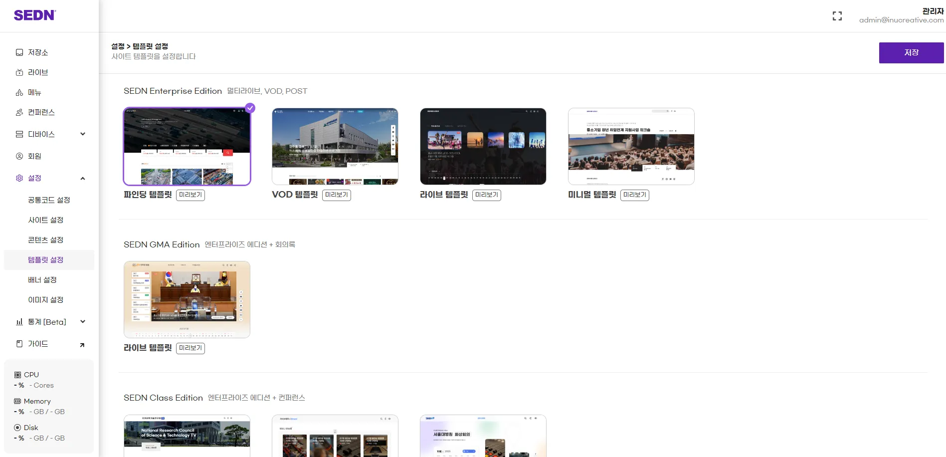Click the 라이브 live icon
This screenshot has width=946, height=457.
pos(19,72)
